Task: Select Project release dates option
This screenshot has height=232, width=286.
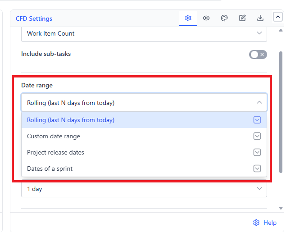Action: point(144,152)
